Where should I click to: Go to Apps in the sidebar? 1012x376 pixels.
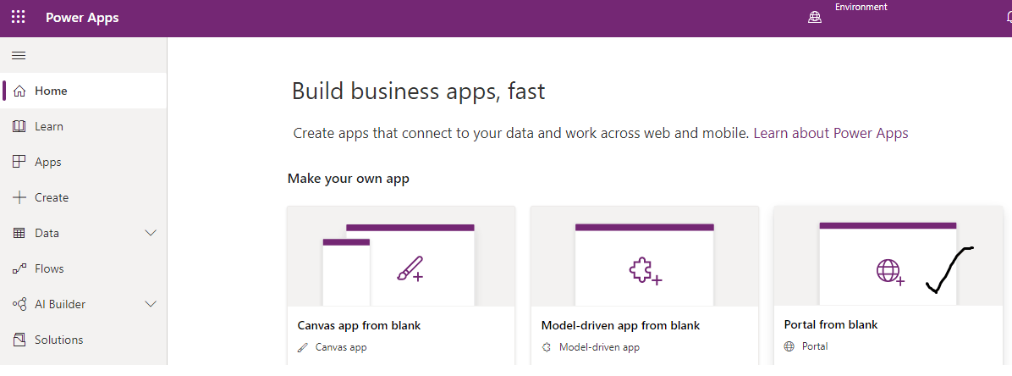[48, 163]
